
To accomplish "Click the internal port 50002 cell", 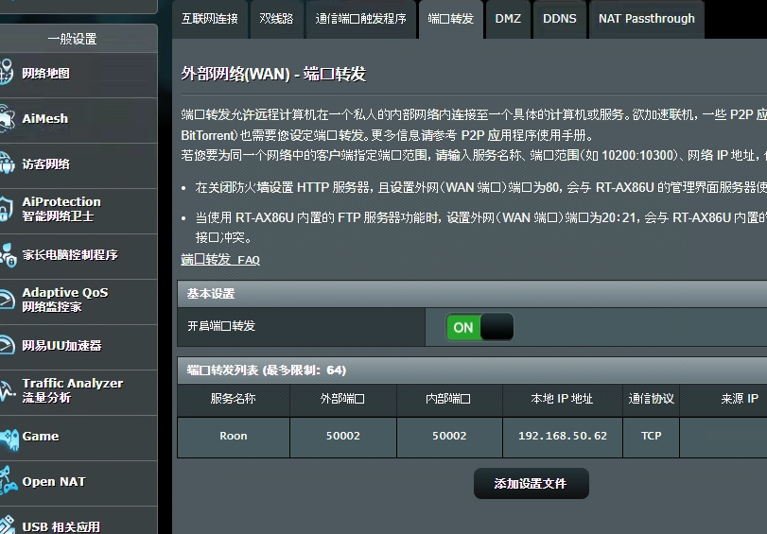I will (x=449, y=438).
